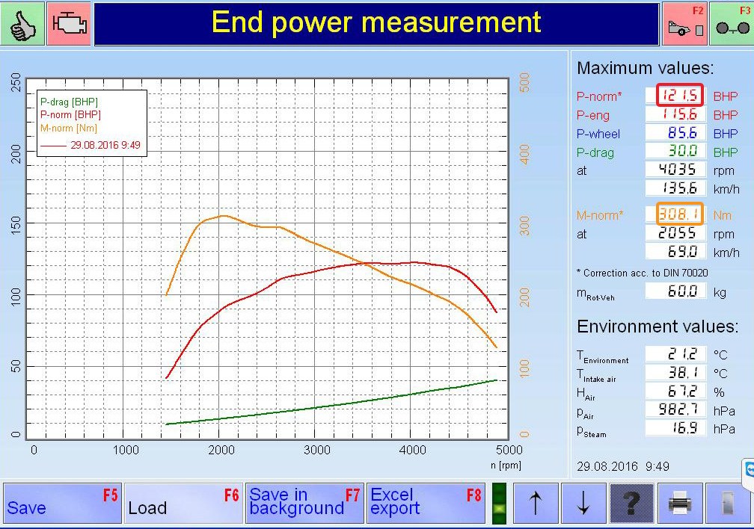Click the down arrow button
This screenshot has height=529, width=754.
tap(583, 504)
